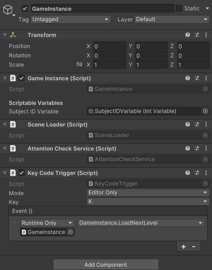Click the Scale Z field
The image size is (212, 270).
pyautogui.click(x=194, y=65)
